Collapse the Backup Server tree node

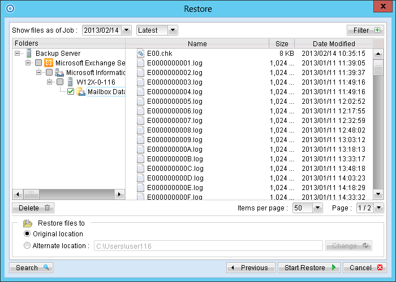pos(17,53)
